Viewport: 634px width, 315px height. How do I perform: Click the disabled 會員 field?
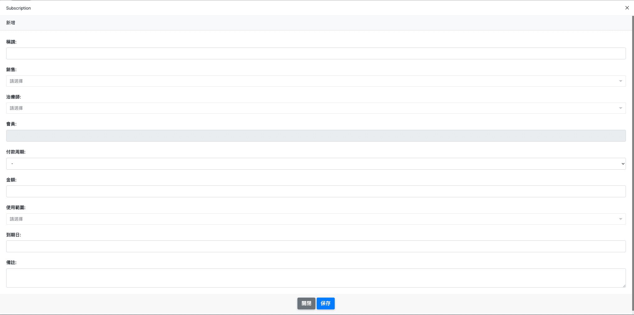[311, 136]
